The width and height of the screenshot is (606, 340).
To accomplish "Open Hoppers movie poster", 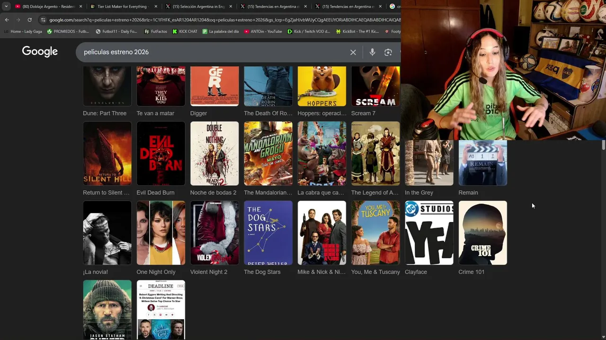I will pyautogui.click(x=322, y=86).
